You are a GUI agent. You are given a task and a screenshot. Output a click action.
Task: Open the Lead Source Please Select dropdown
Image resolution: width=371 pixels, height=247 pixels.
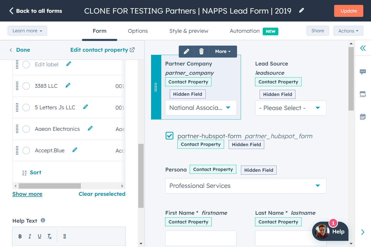point(291,108)
